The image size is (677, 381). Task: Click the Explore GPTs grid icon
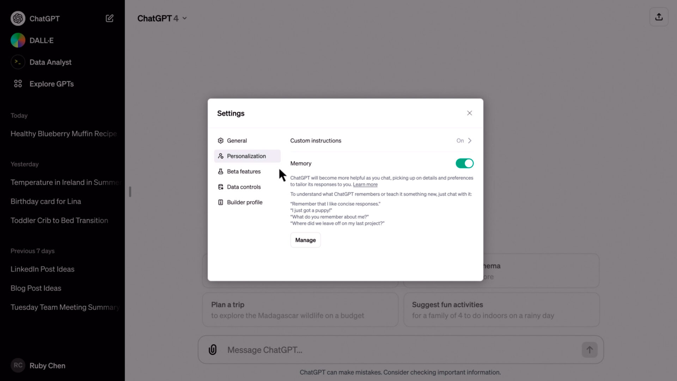coord(17,84)
